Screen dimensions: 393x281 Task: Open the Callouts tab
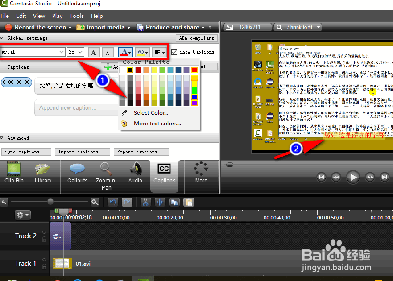(x=77, y=173)
